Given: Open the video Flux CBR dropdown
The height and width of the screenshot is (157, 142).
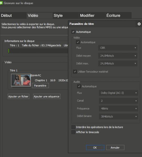Looking at the screenshot, I should pyautogui.click(x=118, y=48).
